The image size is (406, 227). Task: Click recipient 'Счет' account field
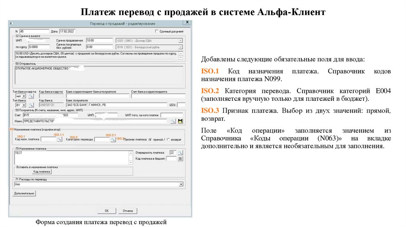[50, 115]
